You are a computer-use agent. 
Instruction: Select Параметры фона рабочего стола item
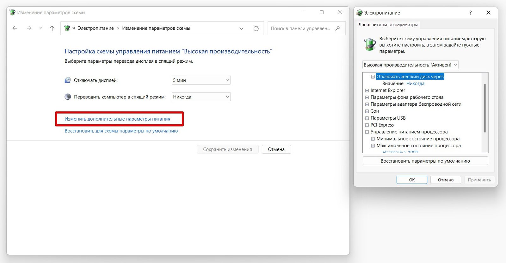pos(407,97)
